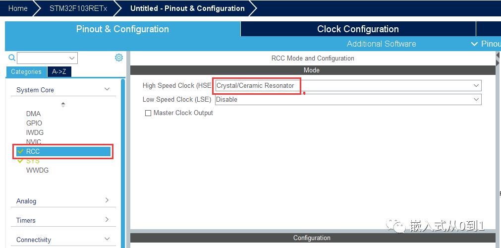Viewport: 501px width, 248px height.
Task: Open Additional Software menu
Action: 382,44
